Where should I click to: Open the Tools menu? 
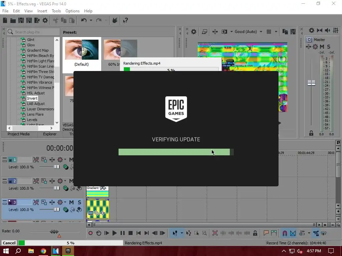click(x=56, y=11)
